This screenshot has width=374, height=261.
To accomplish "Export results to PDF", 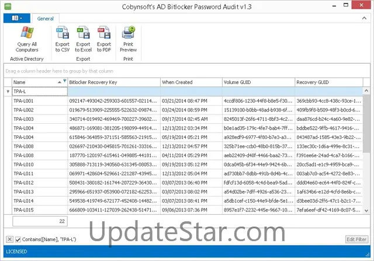I will (x=104, y=39).
